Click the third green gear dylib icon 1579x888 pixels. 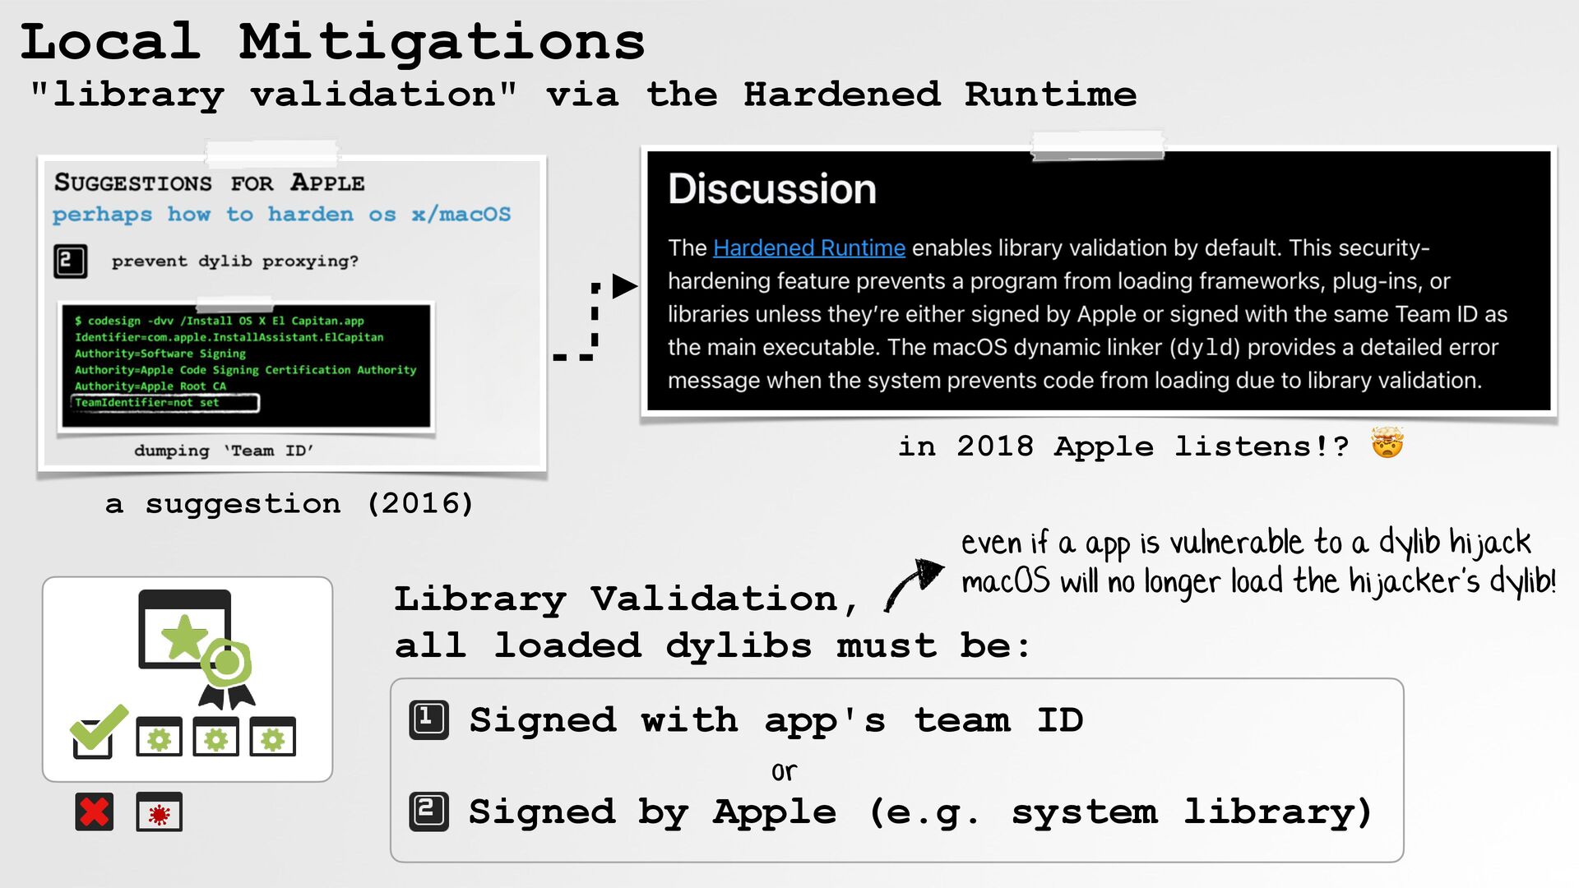pyautogui.click(x=272, y=737)
